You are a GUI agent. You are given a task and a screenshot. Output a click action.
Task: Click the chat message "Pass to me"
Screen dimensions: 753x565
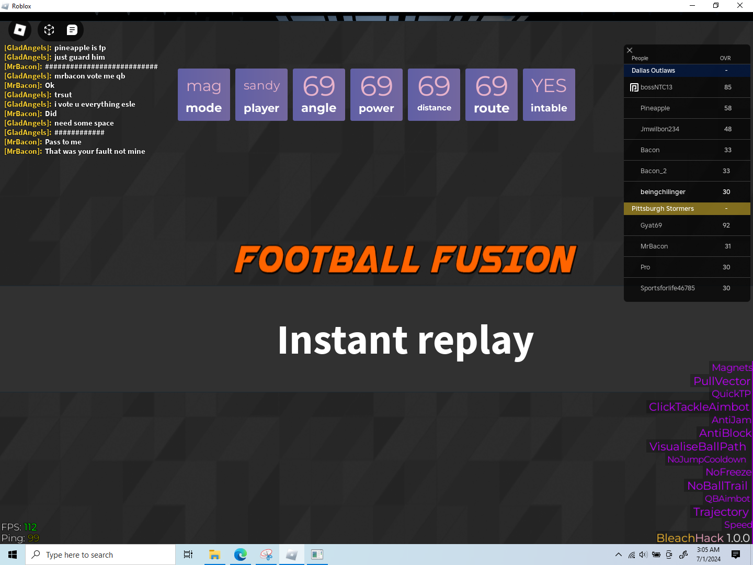(x=63, y=142)
